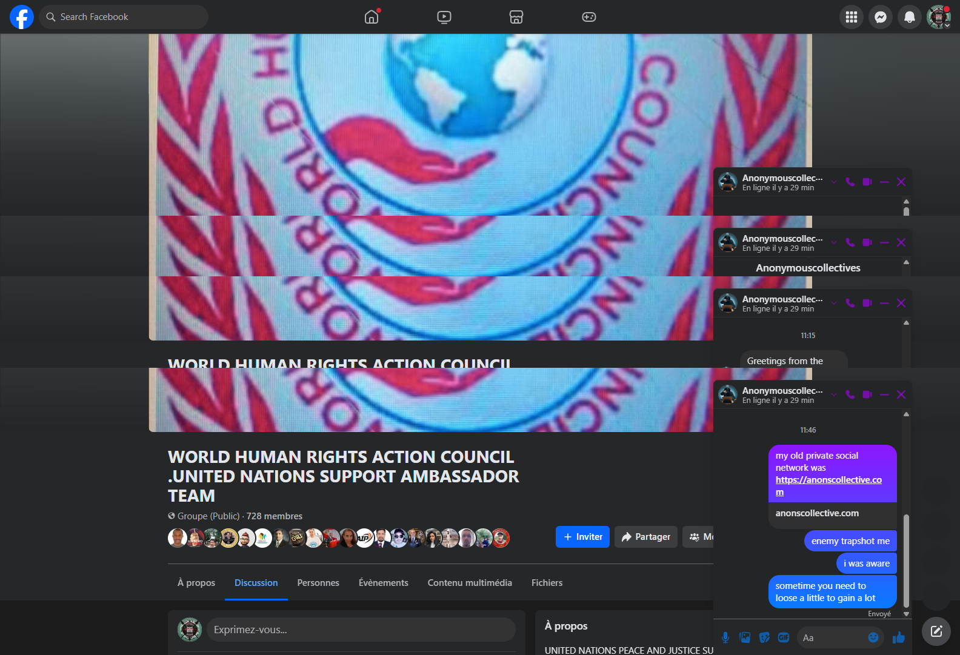Click 'sometime you need to loose' message

833,592
